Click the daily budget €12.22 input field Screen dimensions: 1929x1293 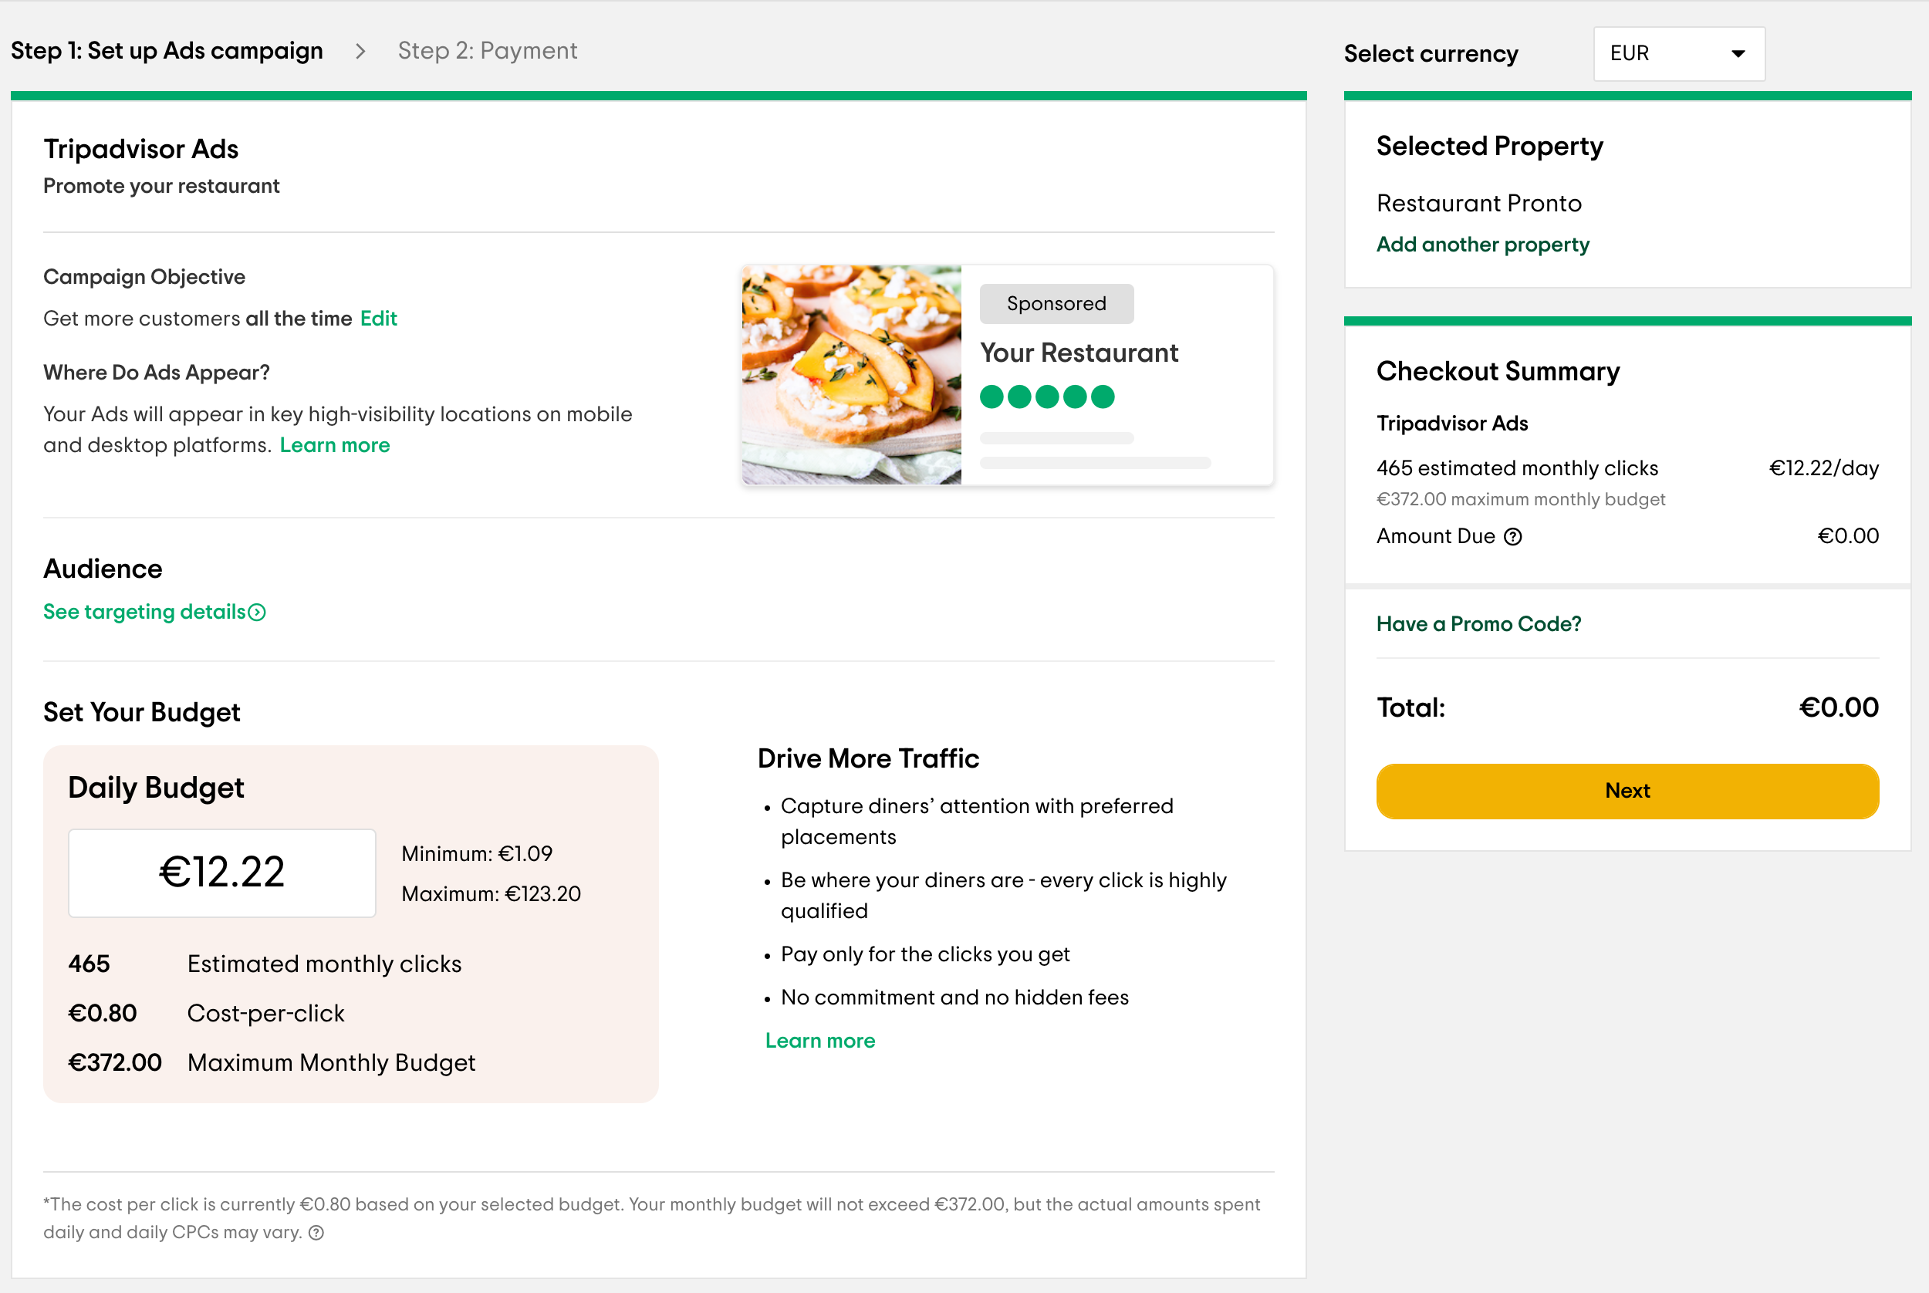tap(222, 873)
